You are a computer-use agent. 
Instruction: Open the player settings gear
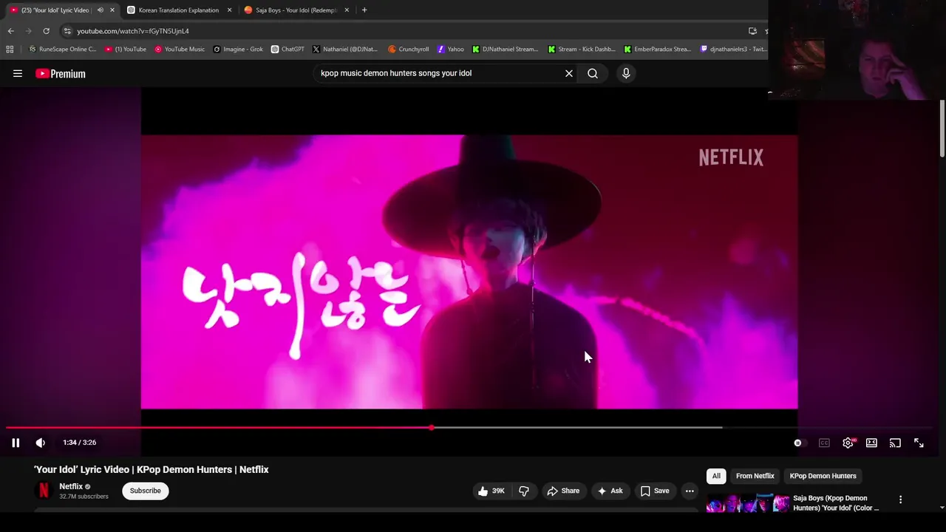click(x=848, y=443)
